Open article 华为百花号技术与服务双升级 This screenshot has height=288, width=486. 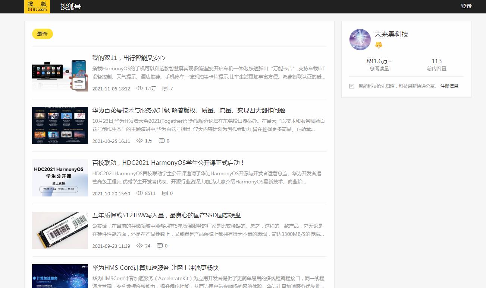[x=189, y=110]
